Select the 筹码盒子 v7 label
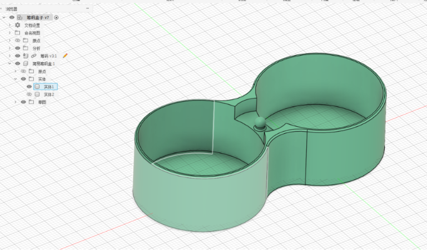Screen dimensions: 427x250 (38, 17)
